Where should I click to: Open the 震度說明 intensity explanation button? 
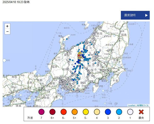(x=135, y=15)
